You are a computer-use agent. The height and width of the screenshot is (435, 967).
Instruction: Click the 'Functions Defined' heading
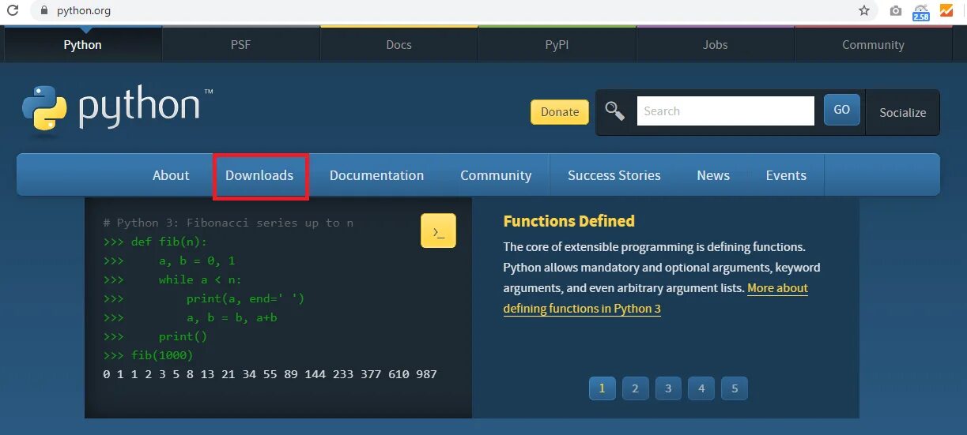[x=569, y=221]
